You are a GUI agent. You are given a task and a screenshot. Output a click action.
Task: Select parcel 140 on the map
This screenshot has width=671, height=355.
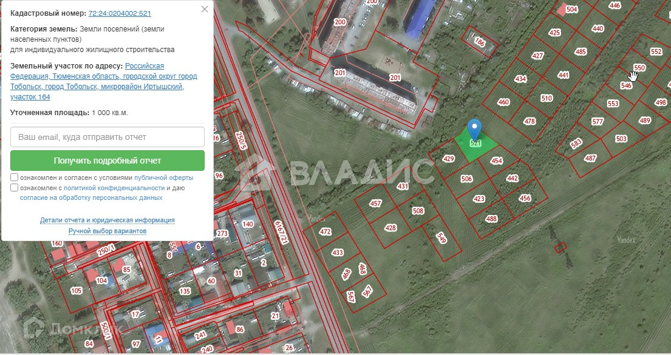pyautogui.click(x=248, y=224)
